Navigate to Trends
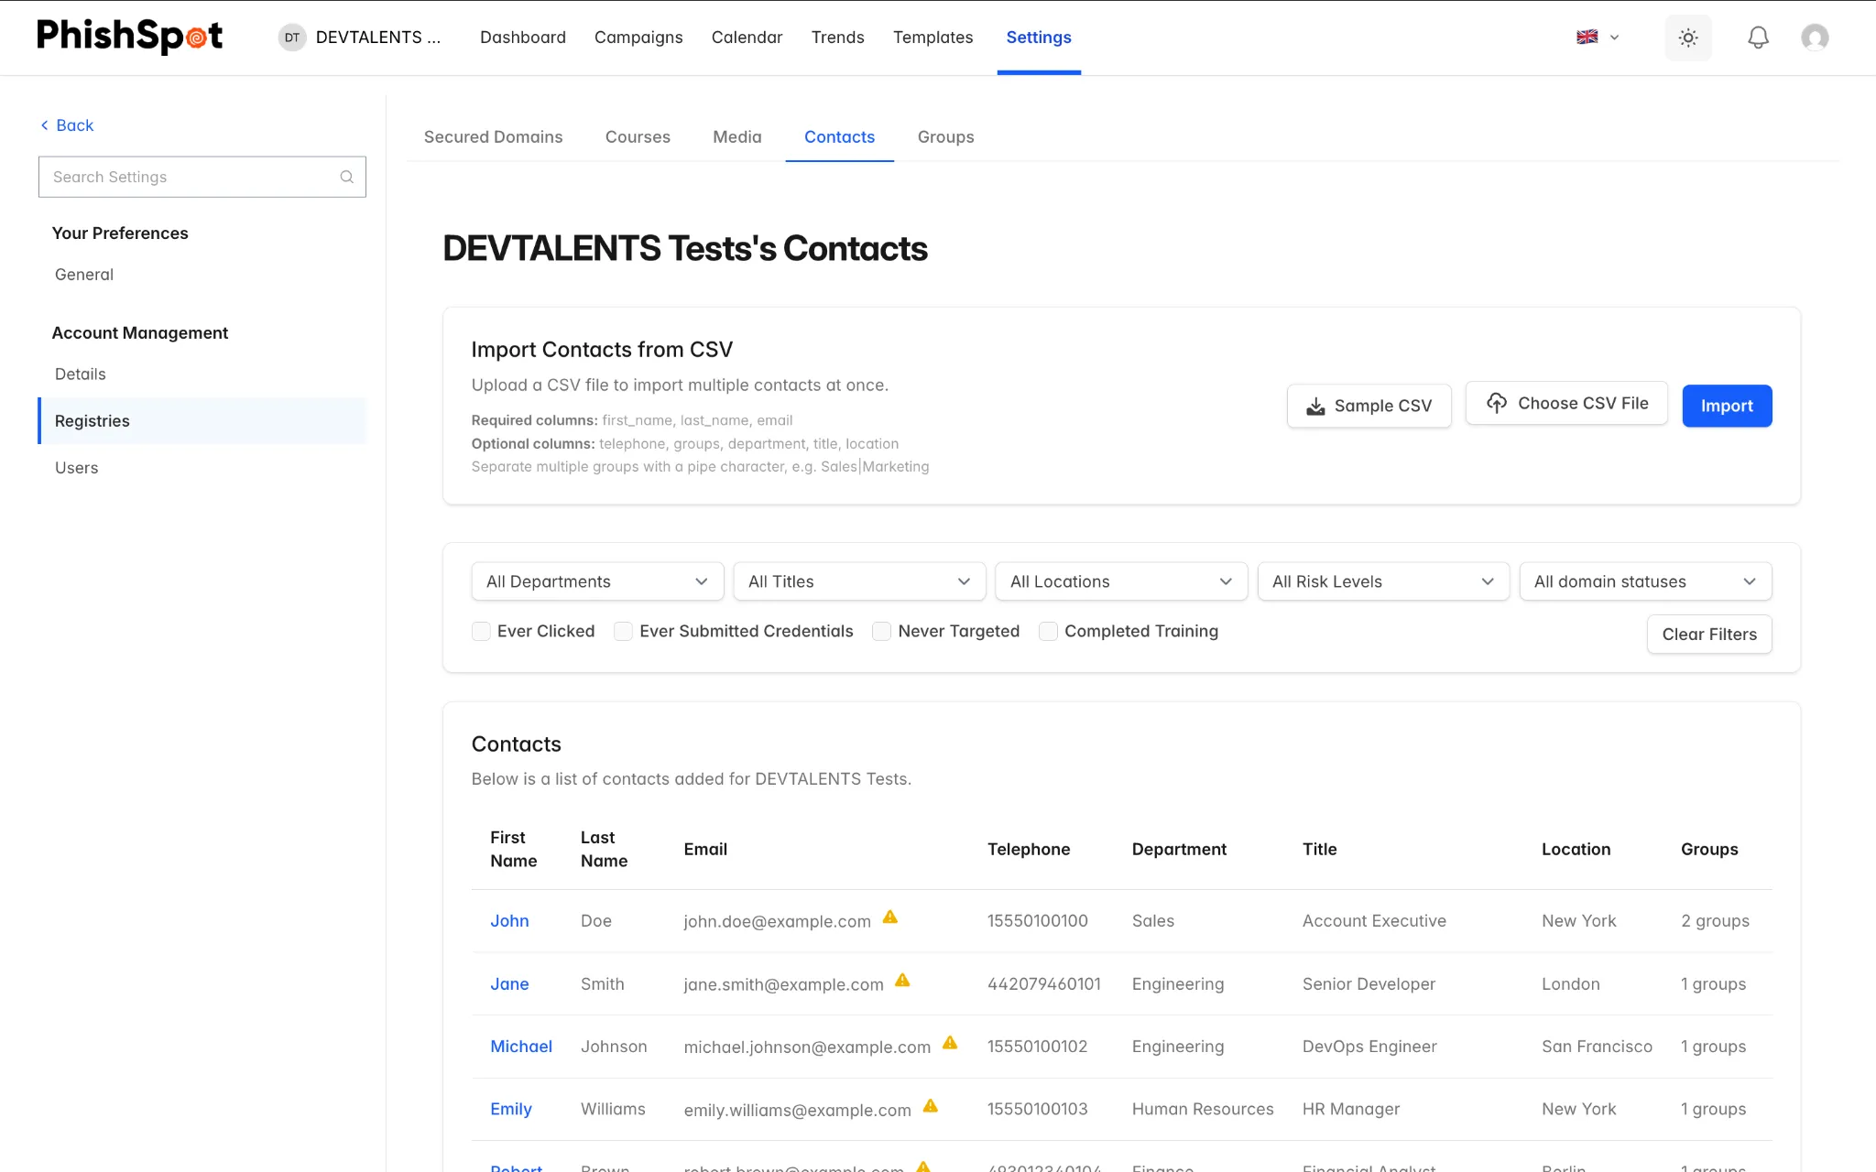 837,38
